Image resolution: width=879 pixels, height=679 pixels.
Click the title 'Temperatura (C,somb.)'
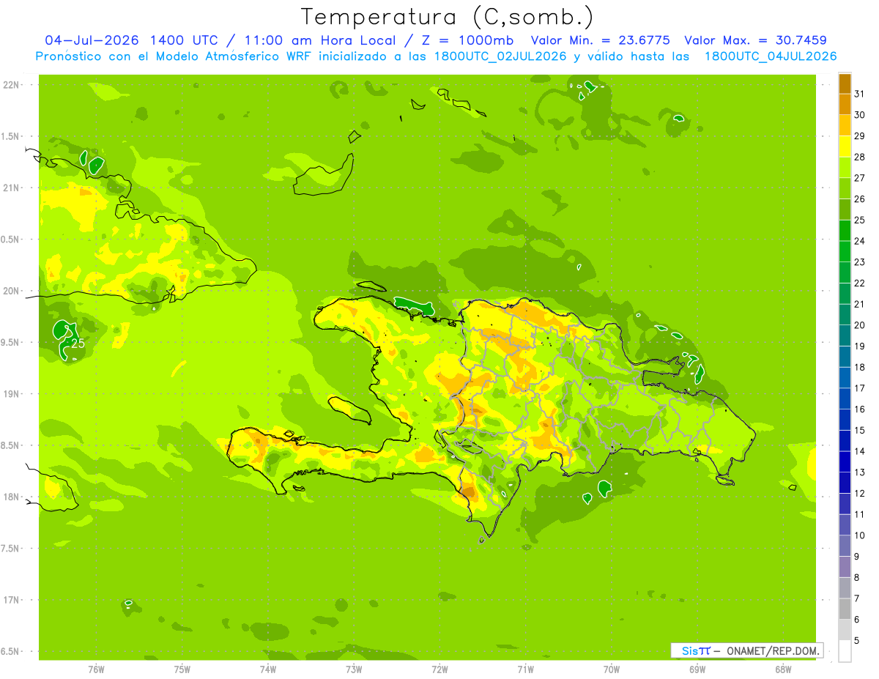448,17
